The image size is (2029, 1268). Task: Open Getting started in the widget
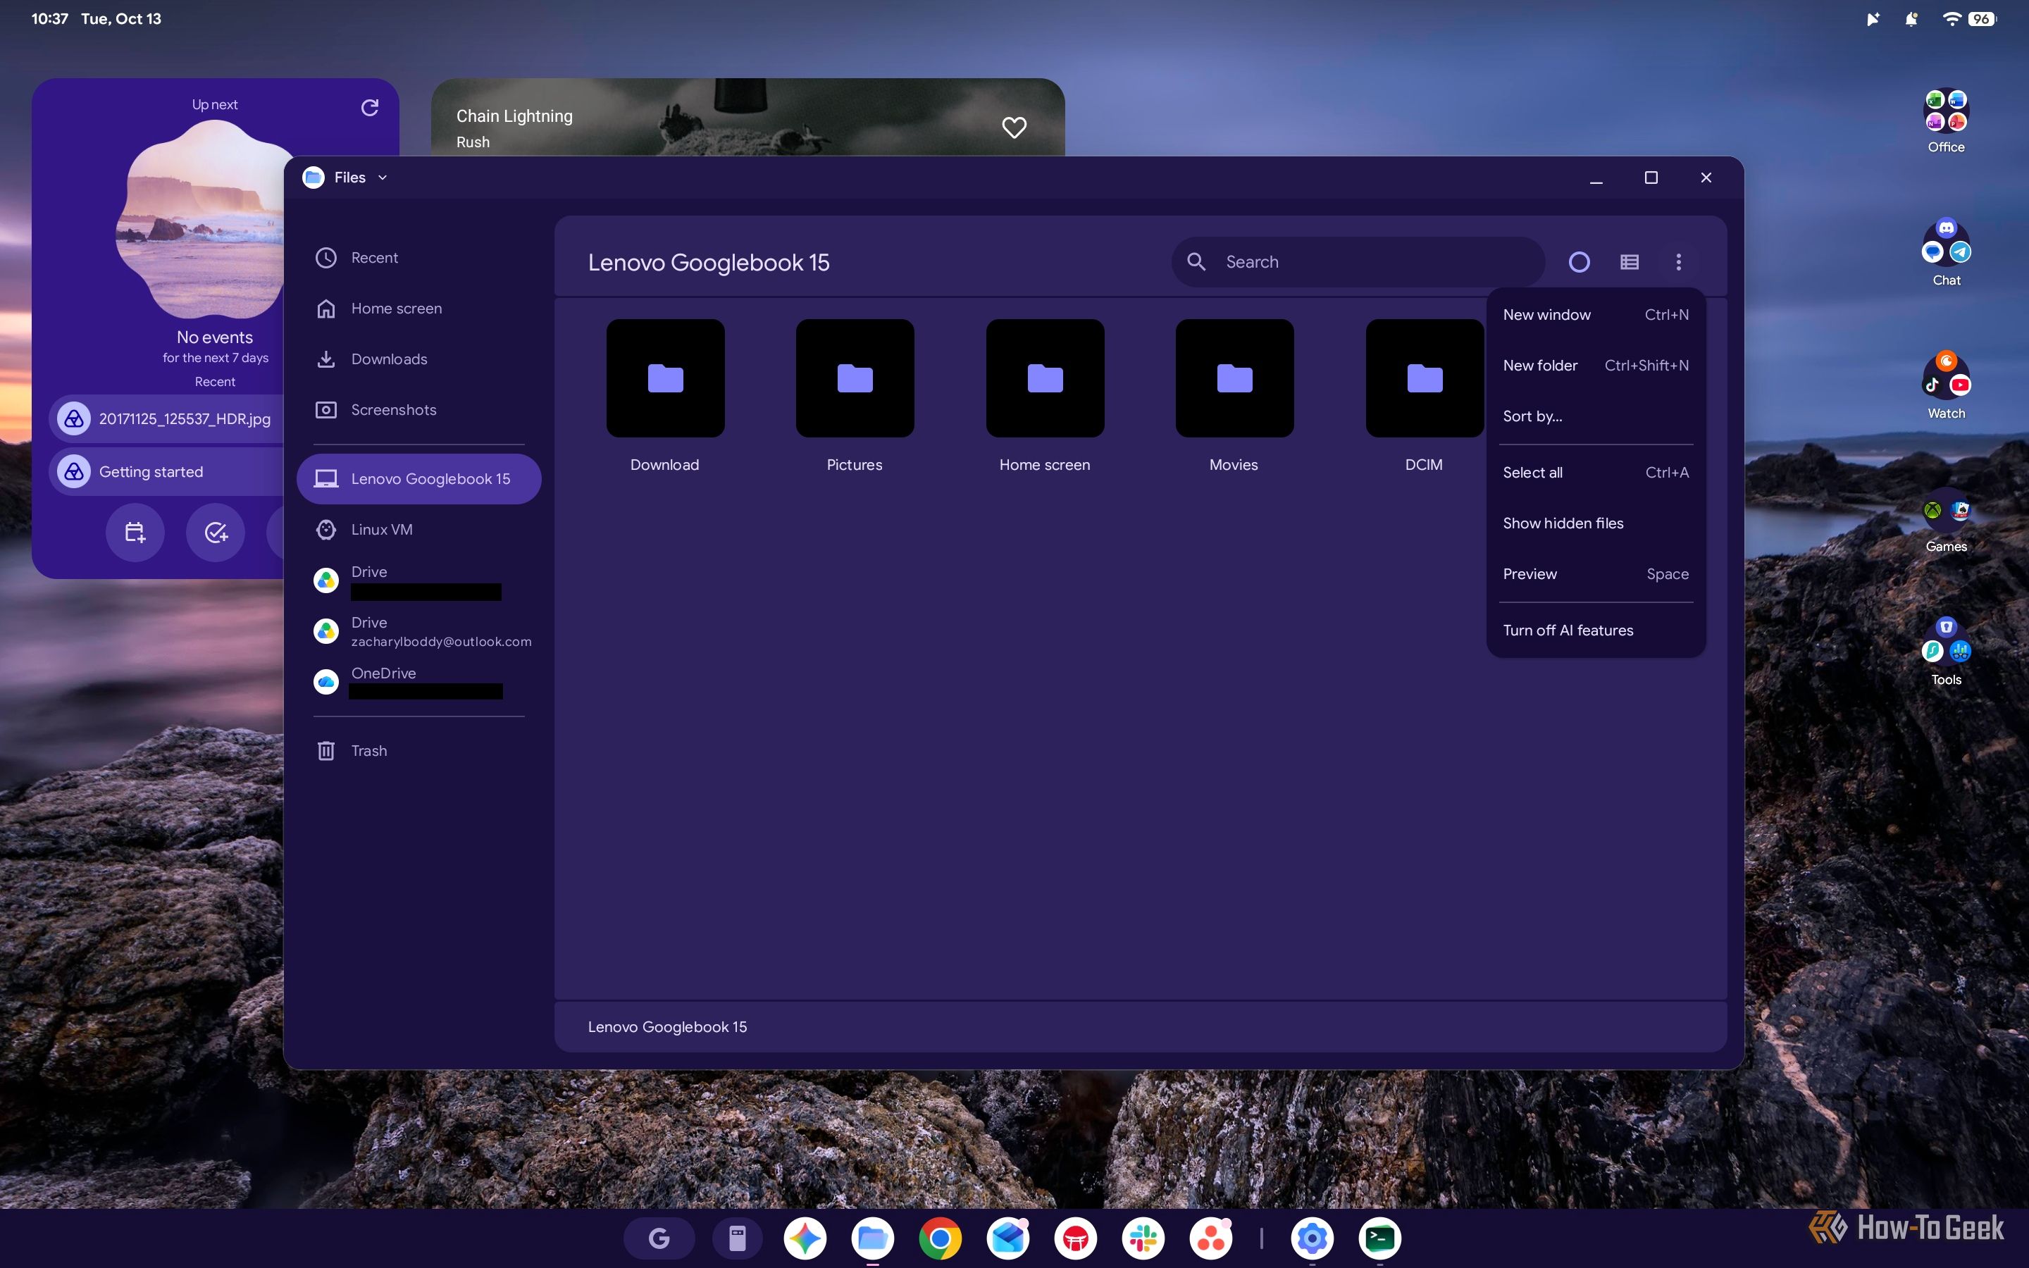click(x=167, y=471)
